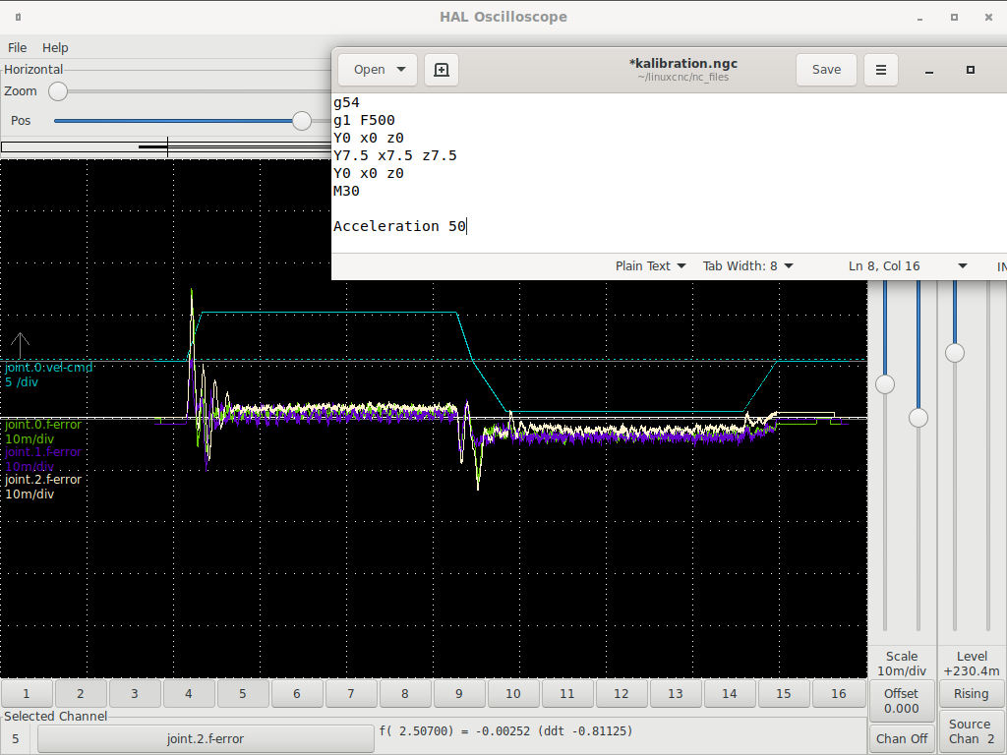Select channel 13 button

[675, 693]
